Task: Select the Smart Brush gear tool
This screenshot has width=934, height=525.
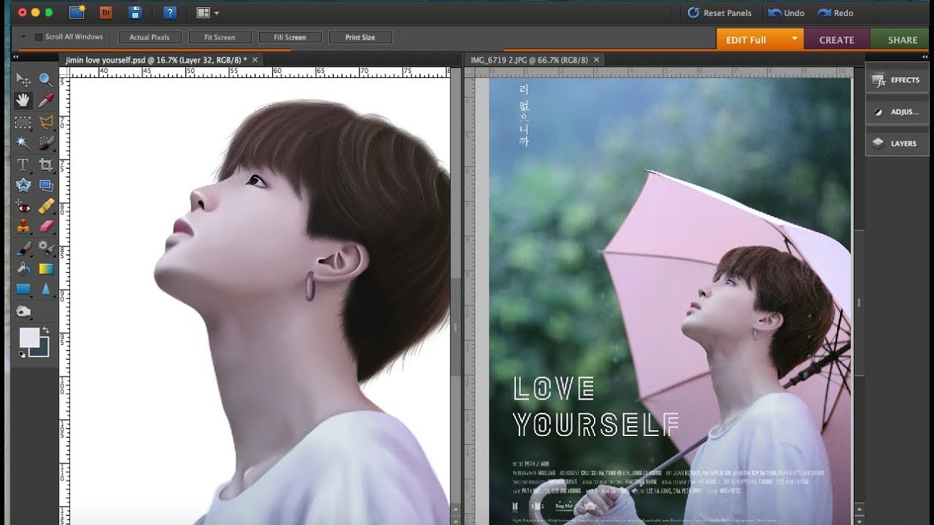Action: [46, 248]
